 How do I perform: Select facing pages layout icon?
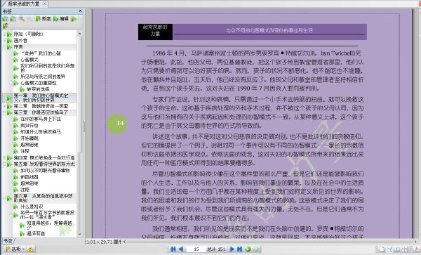(397, 249)
